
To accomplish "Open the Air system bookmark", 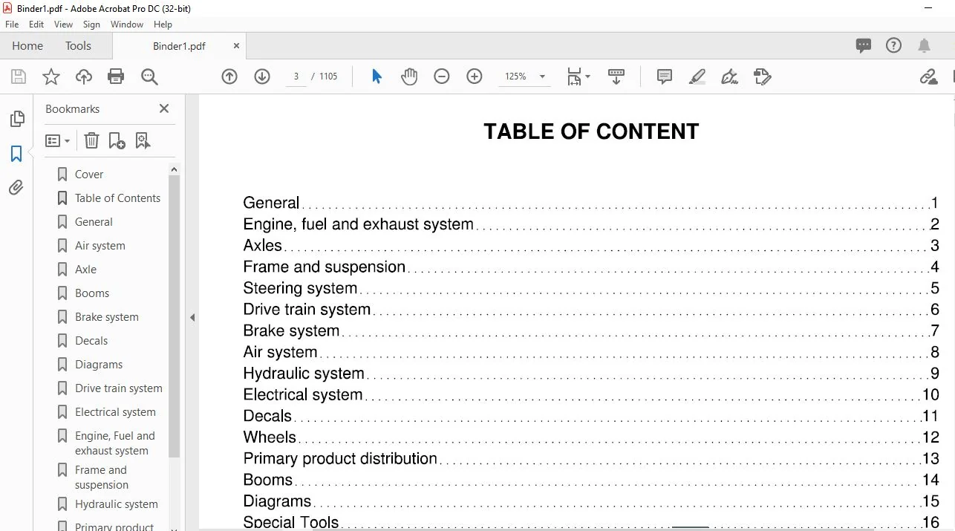I will coord(100,246).
